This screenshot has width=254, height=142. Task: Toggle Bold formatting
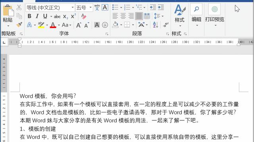coord(29,16)
